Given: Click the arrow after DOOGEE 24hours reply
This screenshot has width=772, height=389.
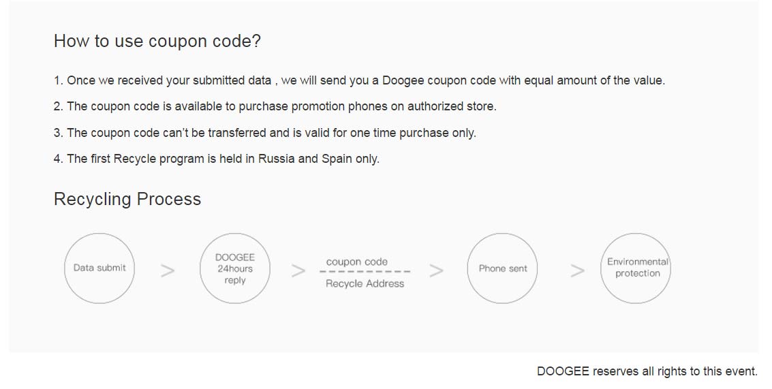Looking at the screenshot, I should (298, 270).
